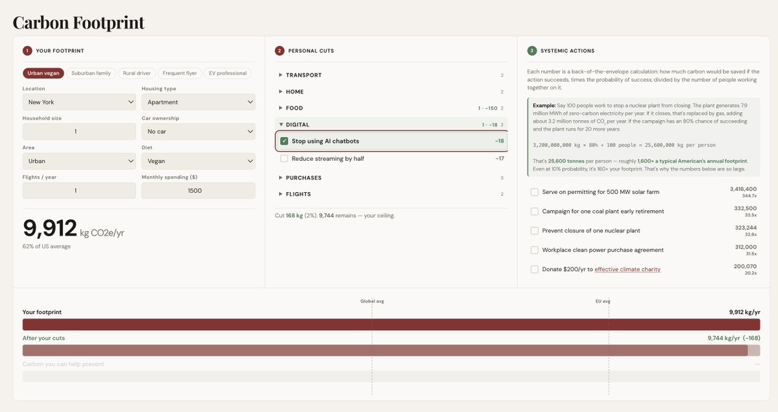Click the empty Carbon you can help prevent bar
This screenshot has width=778, height=412.
click(x=391, y=376)
